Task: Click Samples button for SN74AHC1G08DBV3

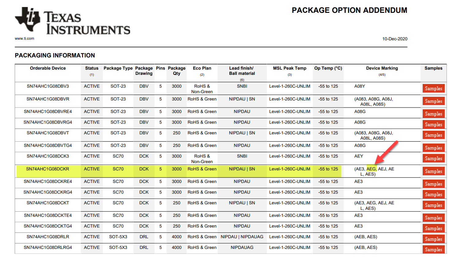Action: click(x=433, y=89)
